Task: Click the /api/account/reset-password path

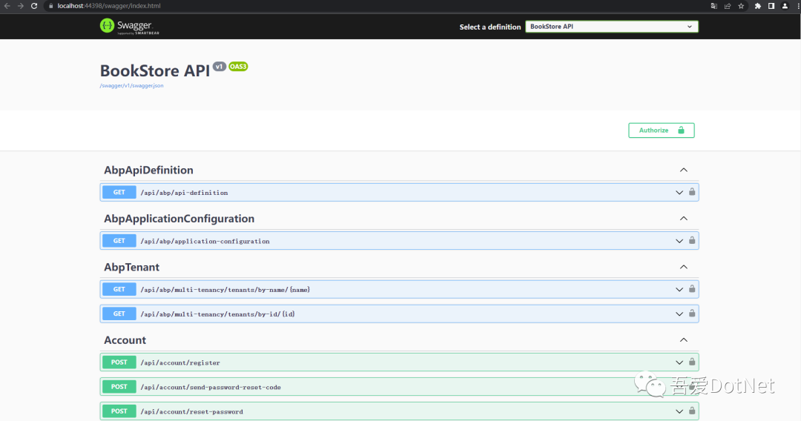Action: [191, 411]
